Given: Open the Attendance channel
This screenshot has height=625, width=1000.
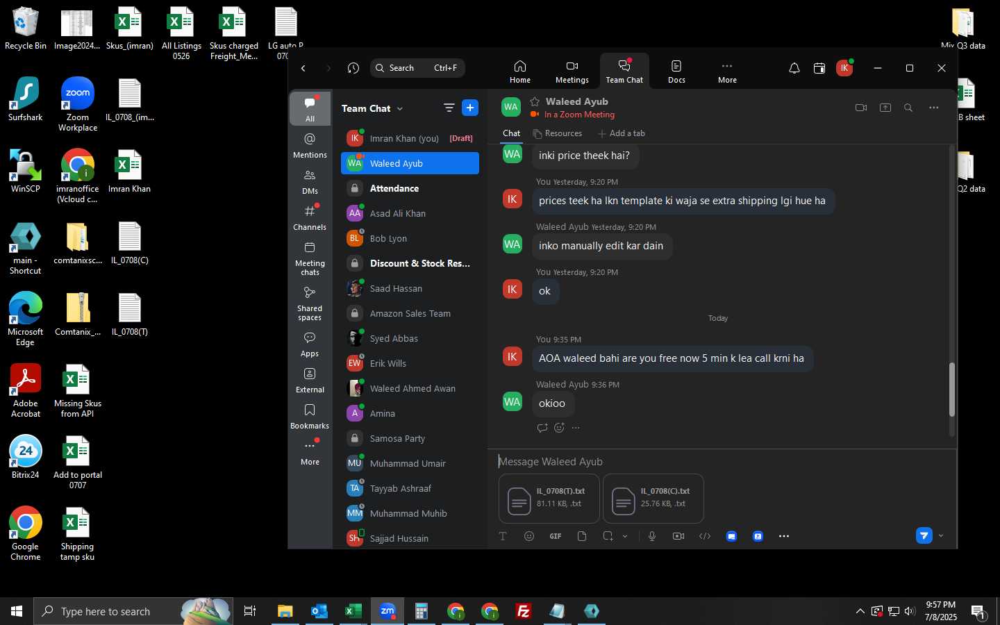Looking at the screenshot, I should [x=410, y=188].
